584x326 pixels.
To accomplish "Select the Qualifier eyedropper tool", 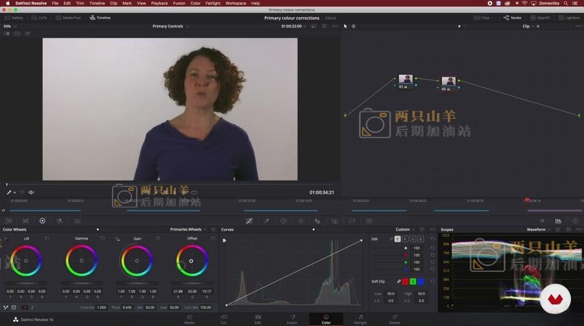I will [x=266, y=221].
